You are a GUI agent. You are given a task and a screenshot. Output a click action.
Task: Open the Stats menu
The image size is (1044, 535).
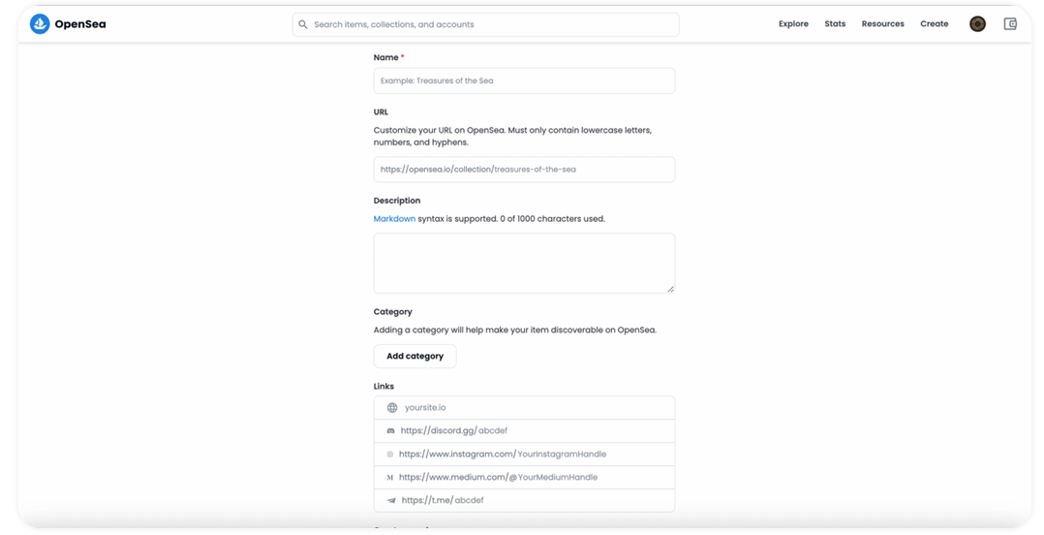[835, 24]
